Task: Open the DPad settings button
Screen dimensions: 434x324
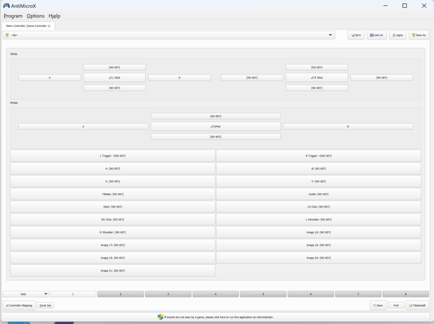Action: 216,127
